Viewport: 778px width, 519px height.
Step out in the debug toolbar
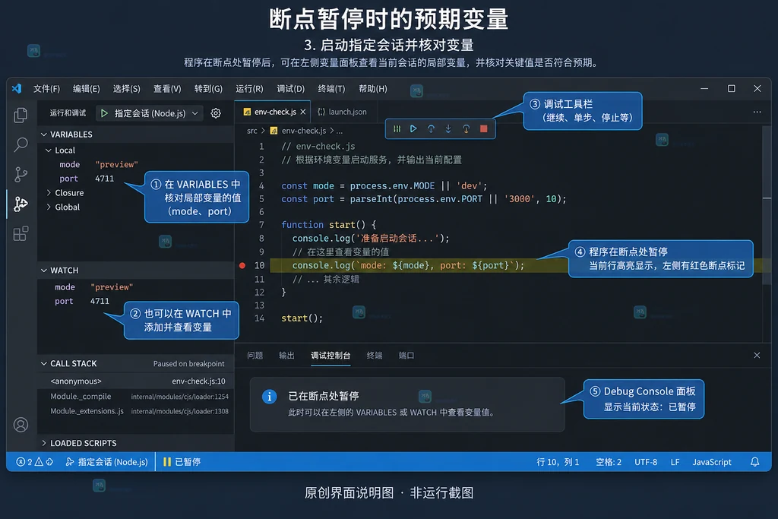click(x=466, y=129)
